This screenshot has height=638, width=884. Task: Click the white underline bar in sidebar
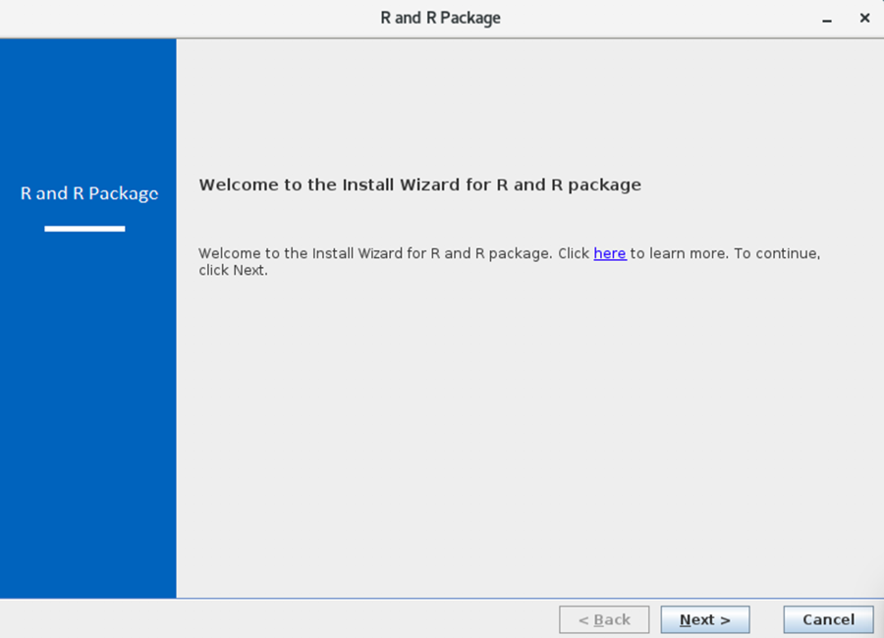point(84,229)
